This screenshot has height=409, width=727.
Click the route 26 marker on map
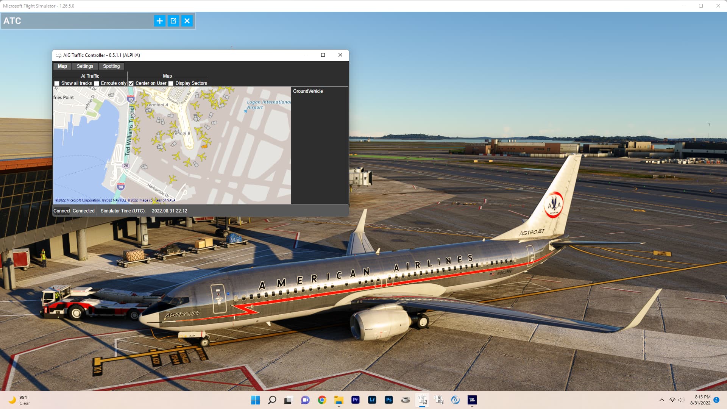pos(126,165)
